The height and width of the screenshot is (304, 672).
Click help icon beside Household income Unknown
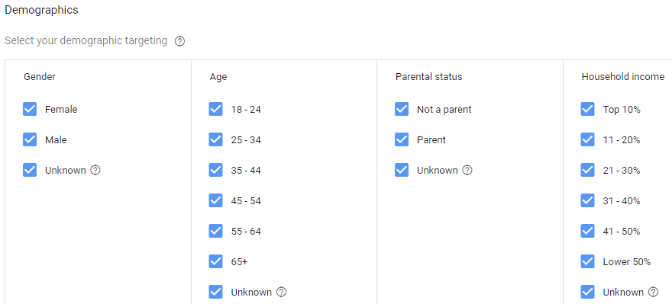[653, 292]
